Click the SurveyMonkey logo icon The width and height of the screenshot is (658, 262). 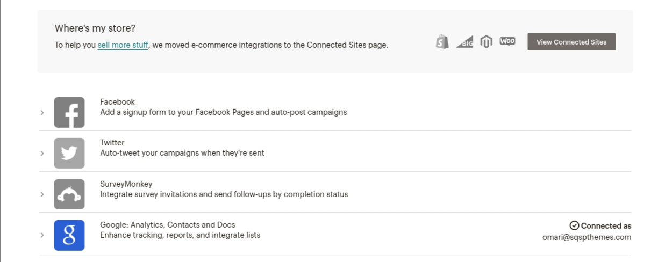(x=69, y=194)
